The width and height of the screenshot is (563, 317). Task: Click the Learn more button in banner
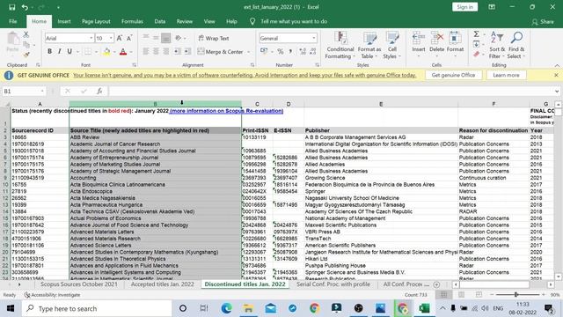coord(506,75)
